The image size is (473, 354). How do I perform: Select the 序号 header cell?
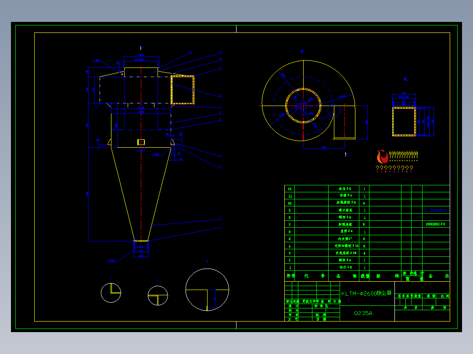(290, 276)
